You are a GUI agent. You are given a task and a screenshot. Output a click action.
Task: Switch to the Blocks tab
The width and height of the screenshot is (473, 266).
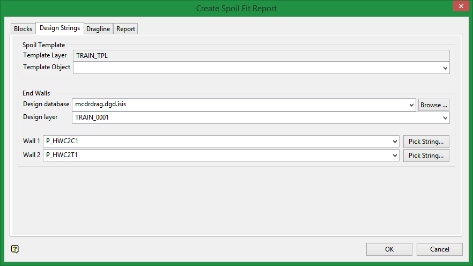click(23, 29)
